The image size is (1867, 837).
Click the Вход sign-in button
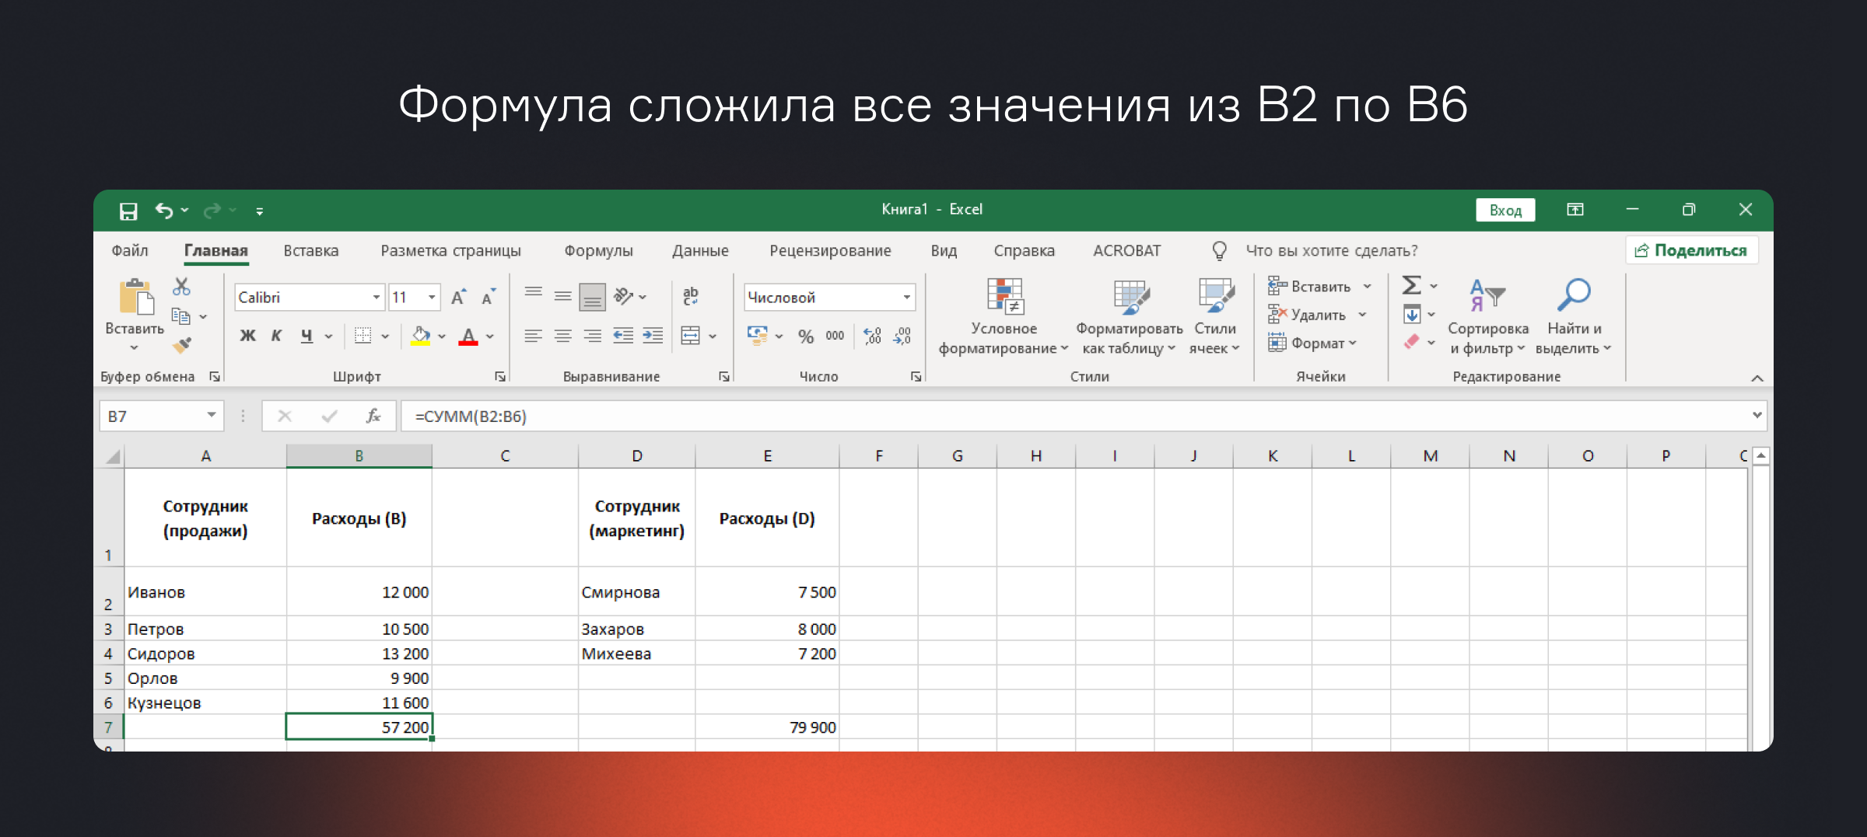click(1505, 211)
